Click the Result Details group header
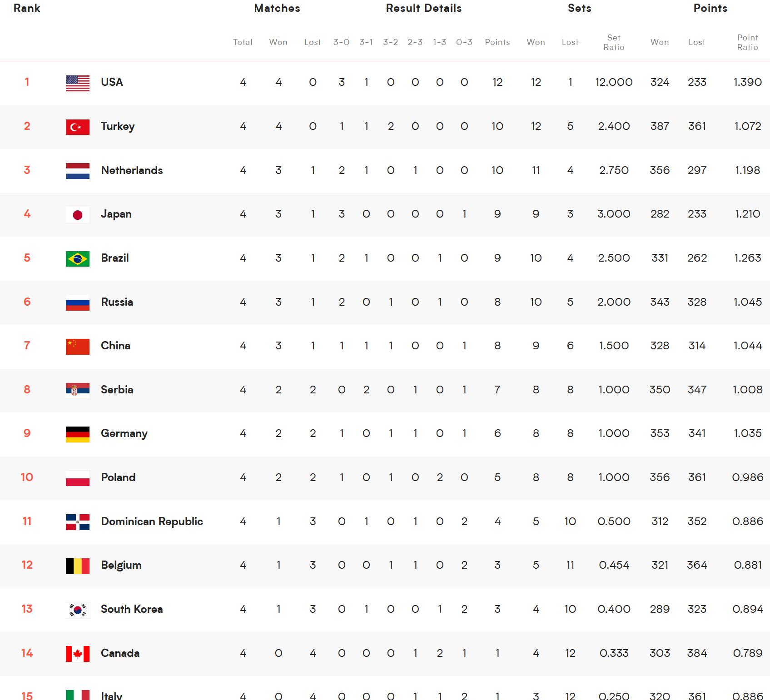770x700 pixels. [424, 8]
